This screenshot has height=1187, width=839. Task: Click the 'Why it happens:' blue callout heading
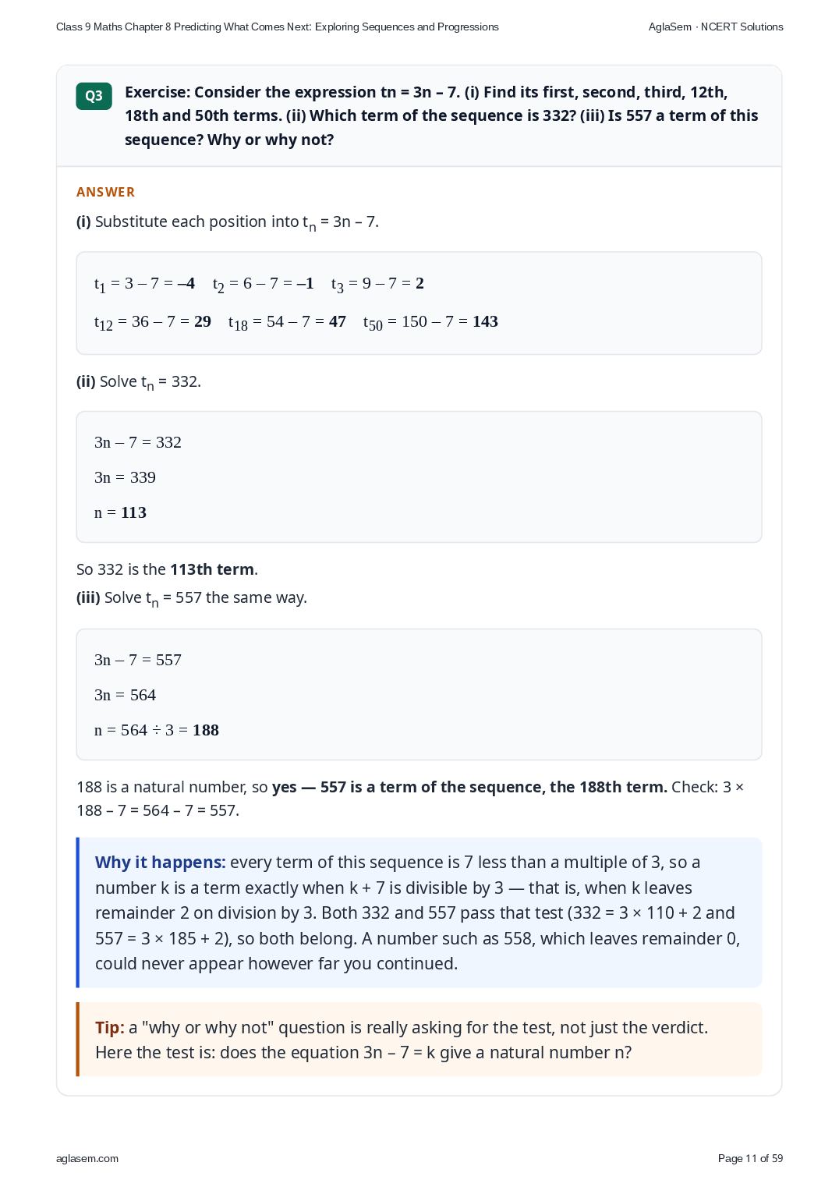(x=161, y=863)
